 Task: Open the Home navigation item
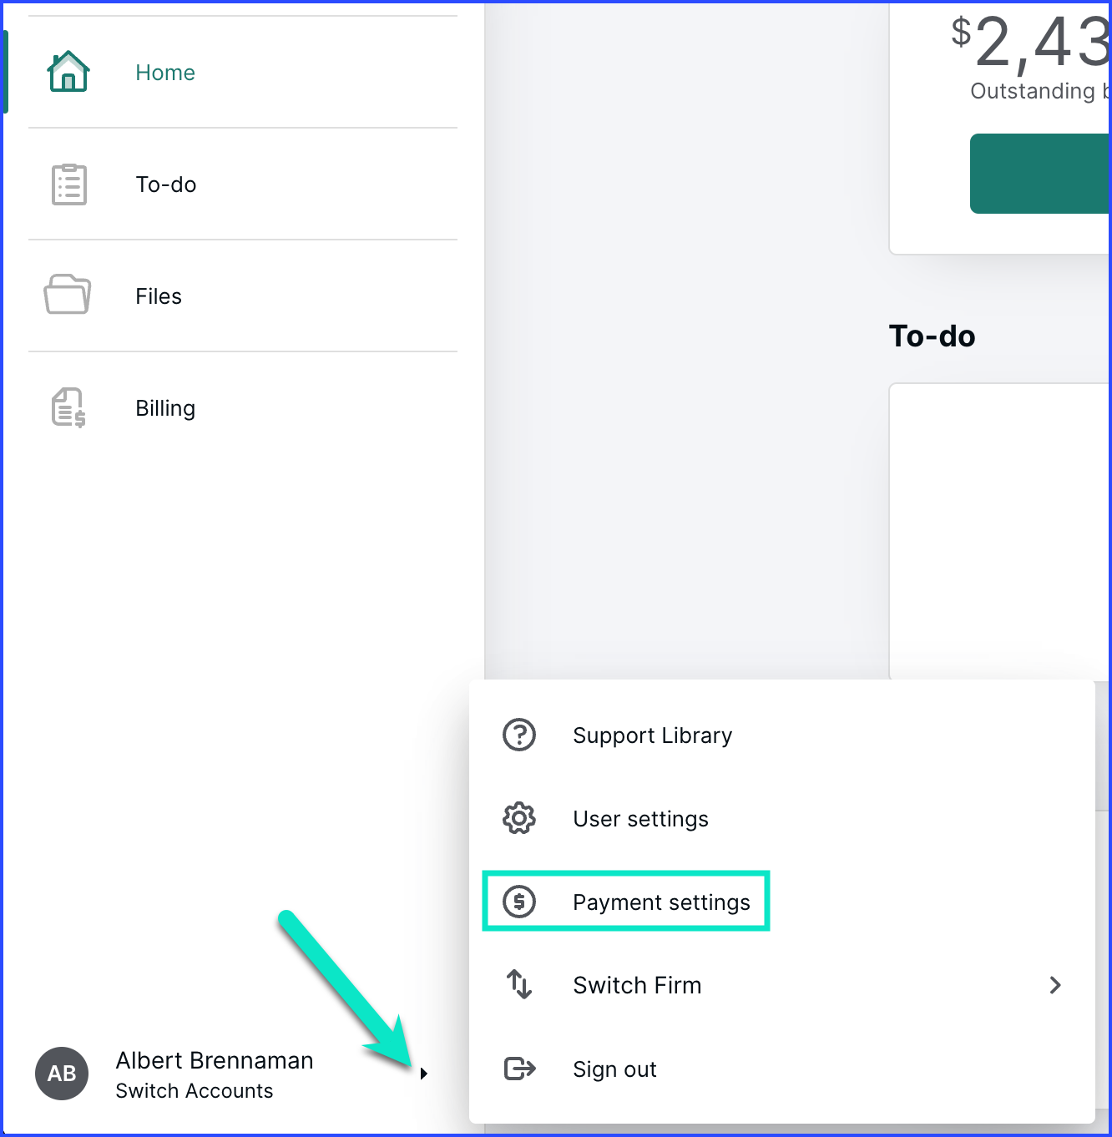(x=243, y=73)
